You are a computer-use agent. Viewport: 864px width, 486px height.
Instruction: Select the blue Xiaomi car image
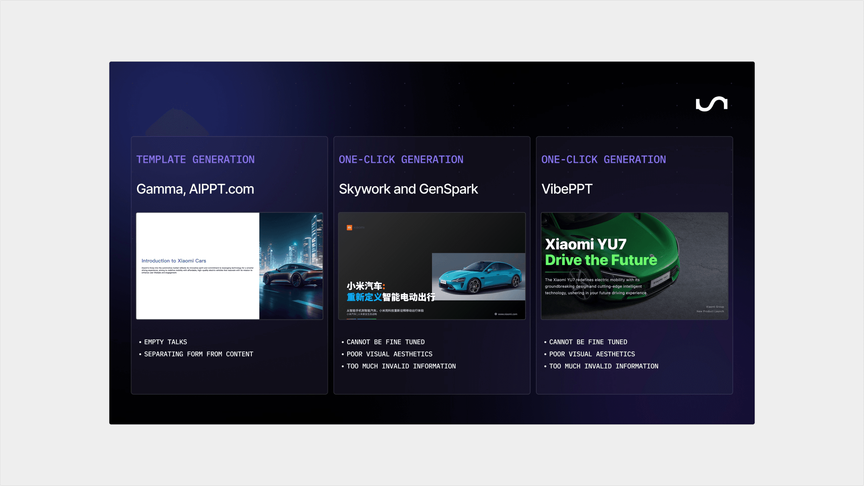pyautogui.click(x=478, y=276)
